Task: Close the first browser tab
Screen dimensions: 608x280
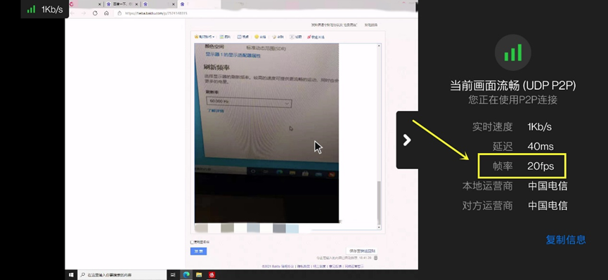Action: [x=100, y=4]
